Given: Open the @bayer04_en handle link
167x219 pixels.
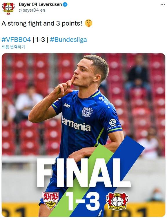Looking at the screenshot, I should click(x=32, y=10).
